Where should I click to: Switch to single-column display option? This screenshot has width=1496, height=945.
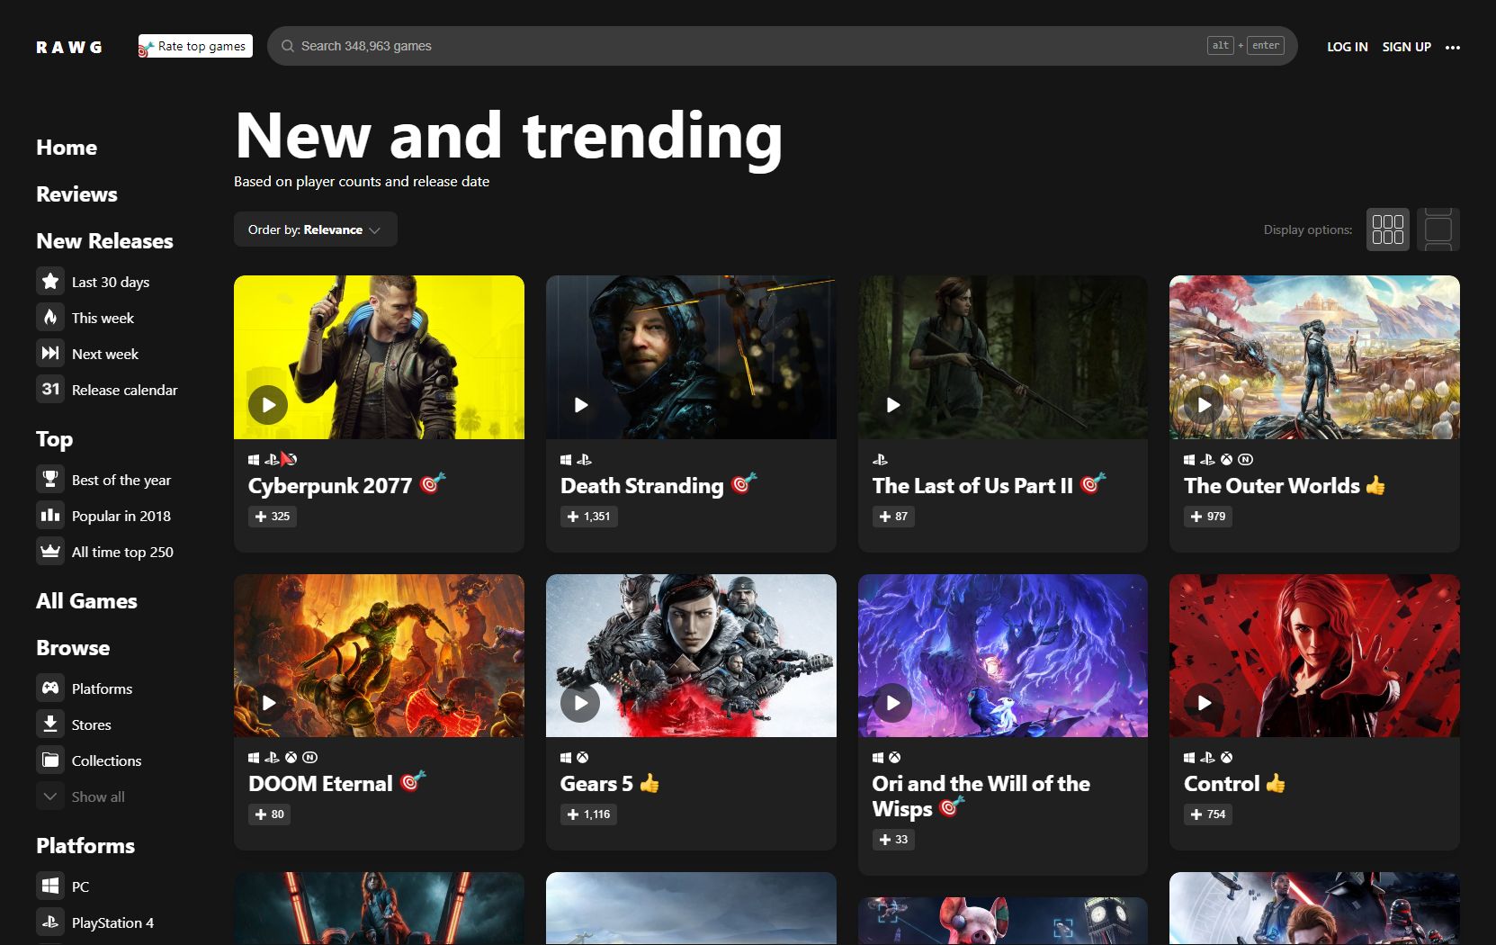tap(1438, 229)
